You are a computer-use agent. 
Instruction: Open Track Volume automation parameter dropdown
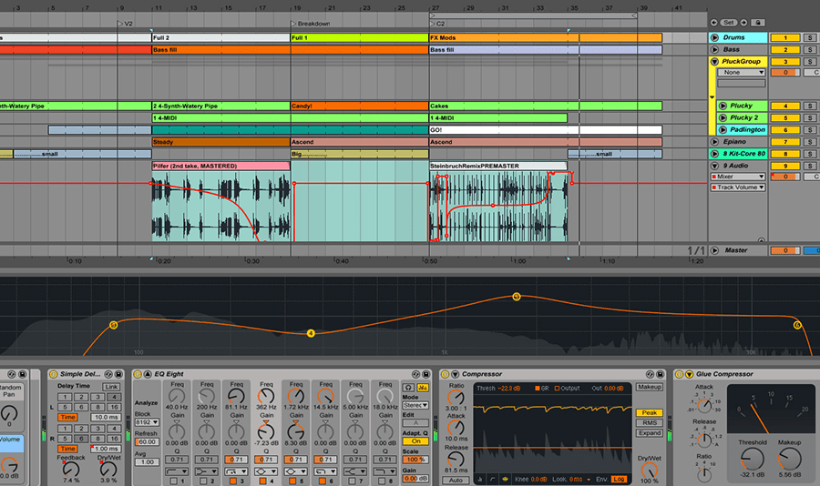(x=737, y=187)
